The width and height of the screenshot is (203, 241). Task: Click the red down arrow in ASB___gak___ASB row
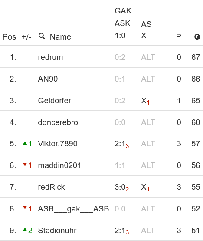[25, 208]
